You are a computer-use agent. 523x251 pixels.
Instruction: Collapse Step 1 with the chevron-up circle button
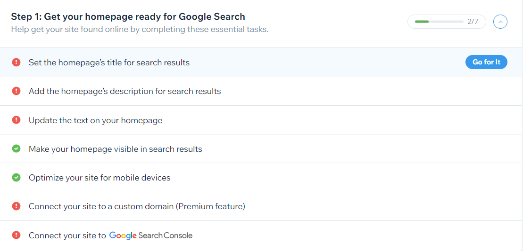[500, 22]
